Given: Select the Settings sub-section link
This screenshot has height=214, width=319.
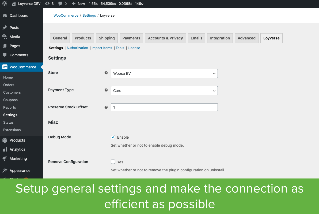Looking at the screenshot, I should (56, 48).
